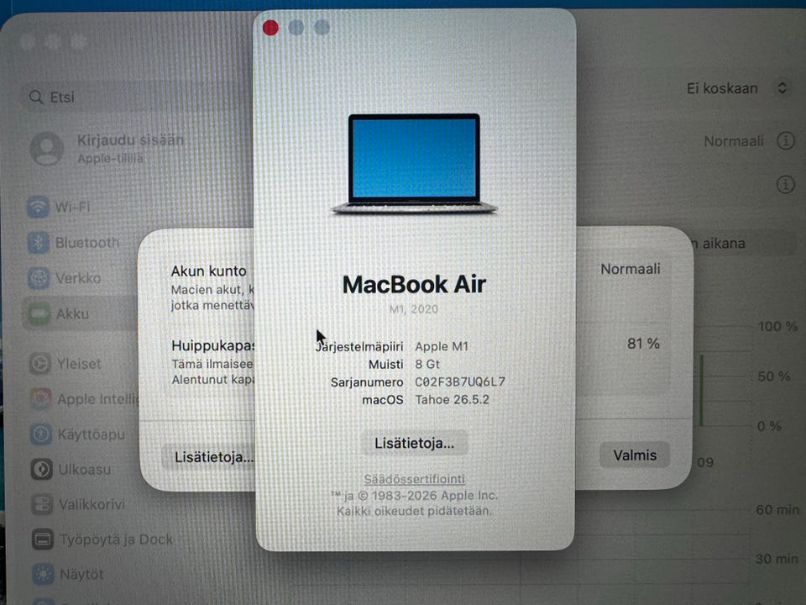This screenshot has height=605, width=806.
Task: Click the Lisätietoja button under macOS version
Action: [414, 443]
